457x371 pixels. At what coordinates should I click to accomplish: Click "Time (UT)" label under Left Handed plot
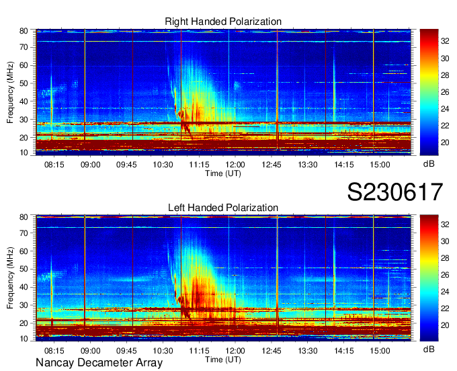pos(223,360)
